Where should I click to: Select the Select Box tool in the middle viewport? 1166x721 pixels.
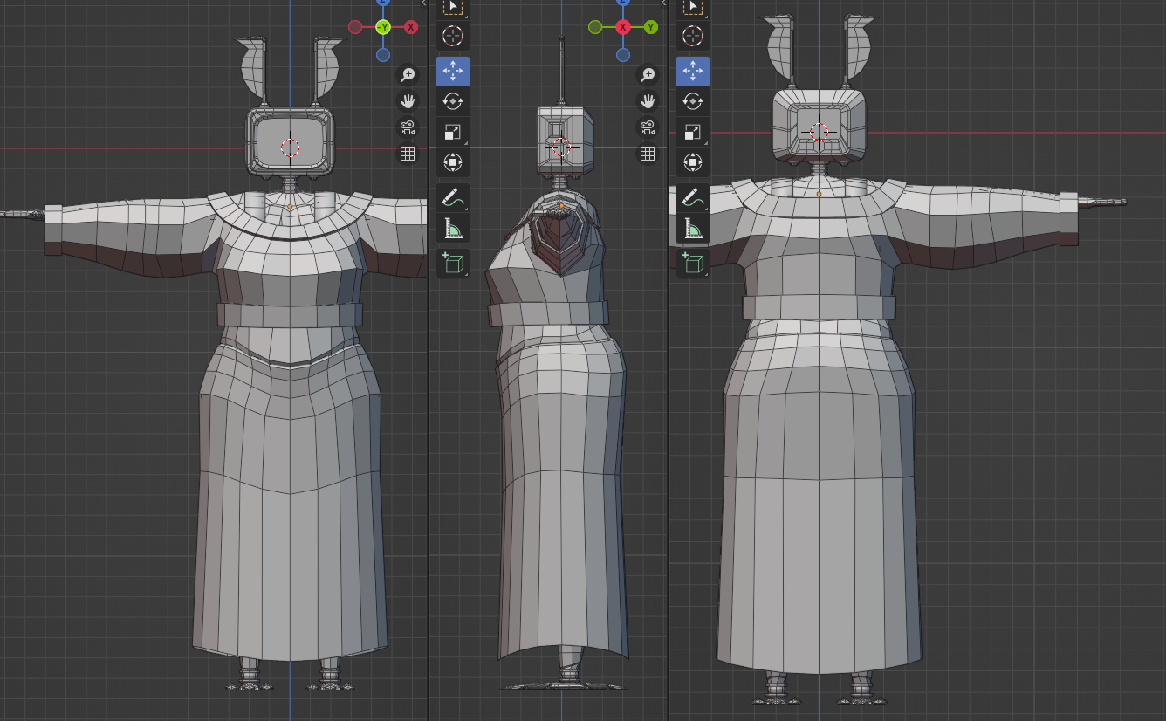pos(452,7)
